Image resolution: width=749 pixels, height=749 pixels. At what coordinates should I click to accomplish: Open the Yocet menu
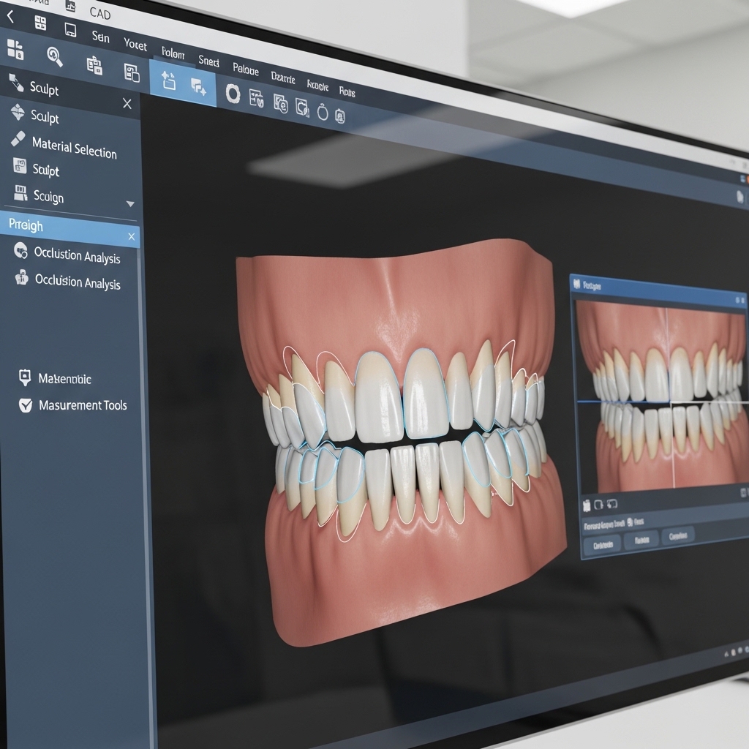pos(135,45)
